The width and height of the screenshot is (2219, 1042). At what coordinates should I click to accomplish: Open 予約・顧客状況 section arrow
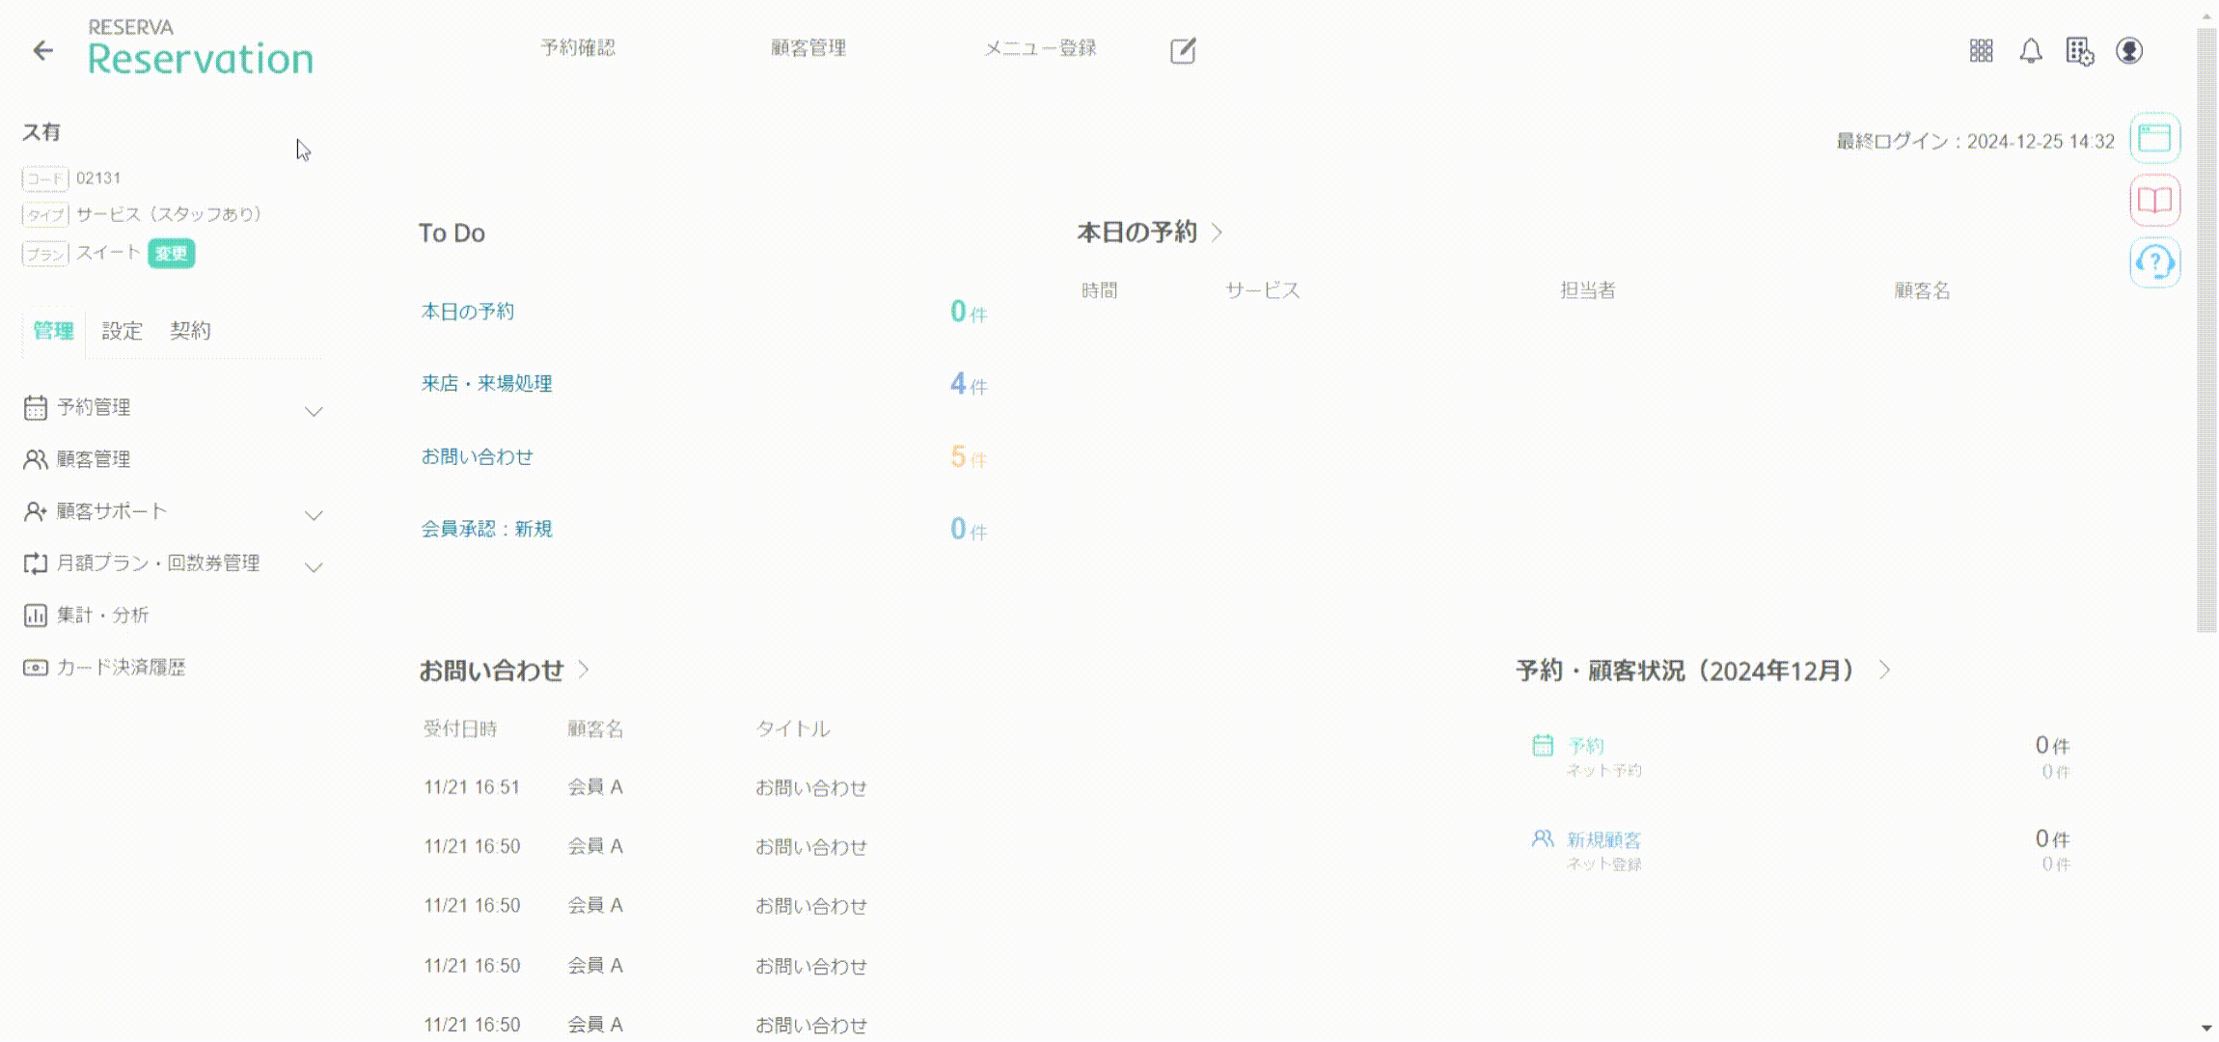pyautogui.click(x=1885, y=670)
